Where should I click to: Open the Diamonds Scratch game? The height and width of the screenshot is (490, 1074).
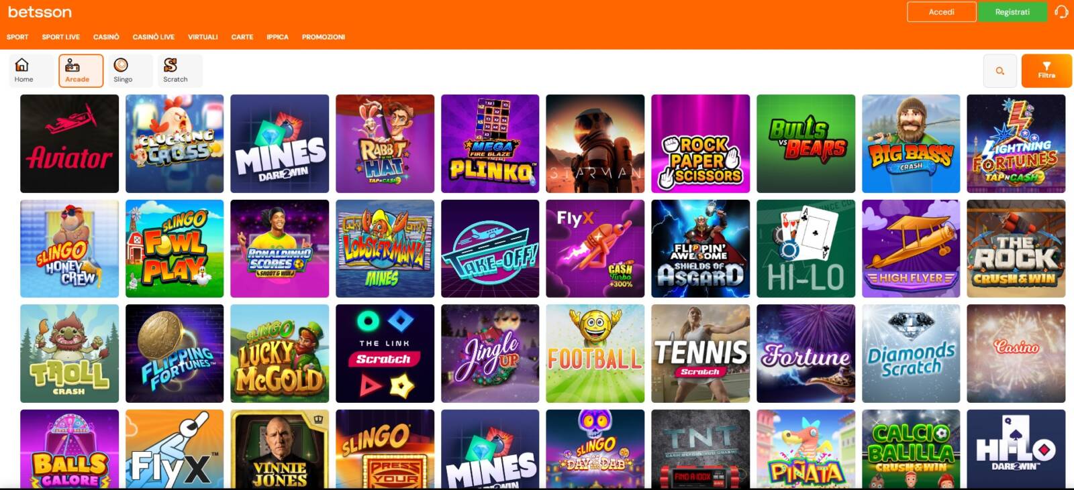911,354
